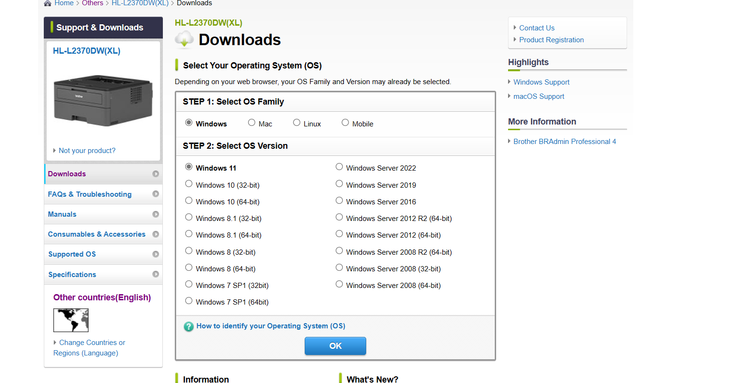Open HL-L2370DW(XL) breadcrumb link
This screenshot has height=383, width=729.
click(x=140, y=3)
